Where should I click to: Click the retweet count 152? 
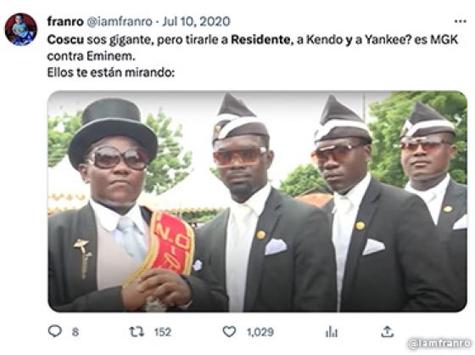163,332
